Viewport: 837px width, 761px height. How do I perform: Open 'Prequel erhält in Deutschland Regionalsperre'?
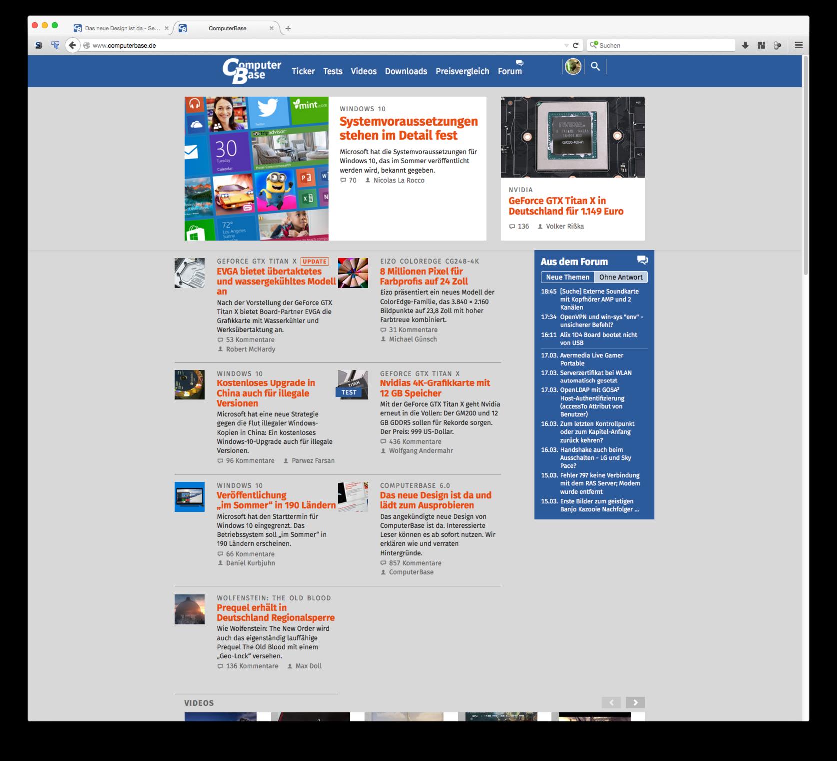click(x=276, y=613)
